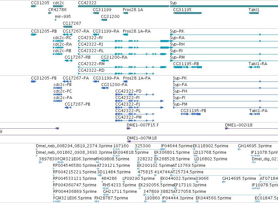Select EST LP09290.5prime

click(x=123, y=182)
